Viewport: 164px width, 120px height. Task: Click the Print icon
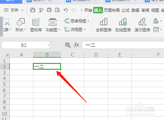49,10
